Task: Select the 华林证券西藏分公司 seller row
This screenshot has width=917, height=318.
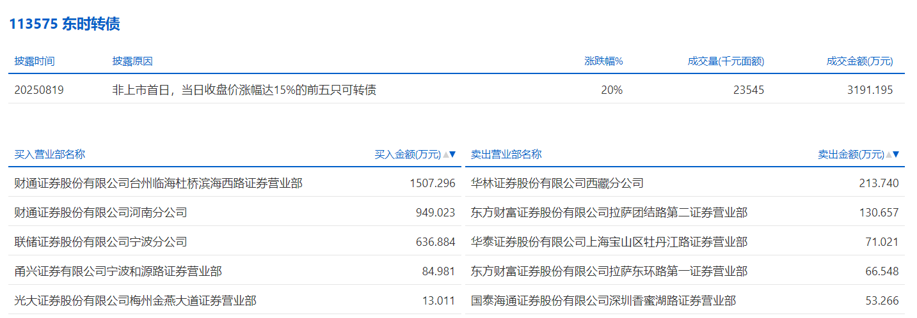Action: [x=557, y=183]
